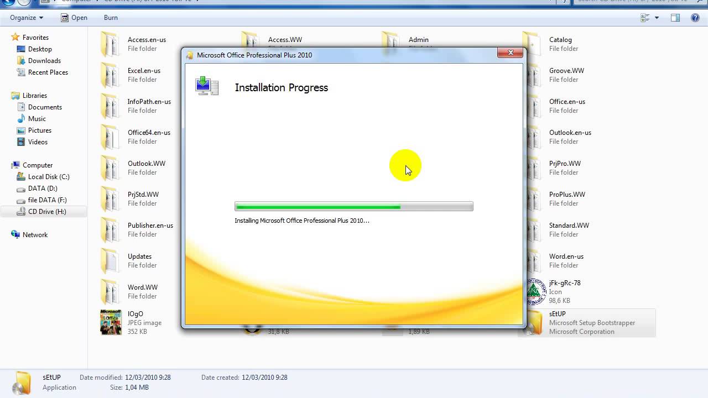Select Network in navigation pane
The image size is (708, 398).
(35, 235)
